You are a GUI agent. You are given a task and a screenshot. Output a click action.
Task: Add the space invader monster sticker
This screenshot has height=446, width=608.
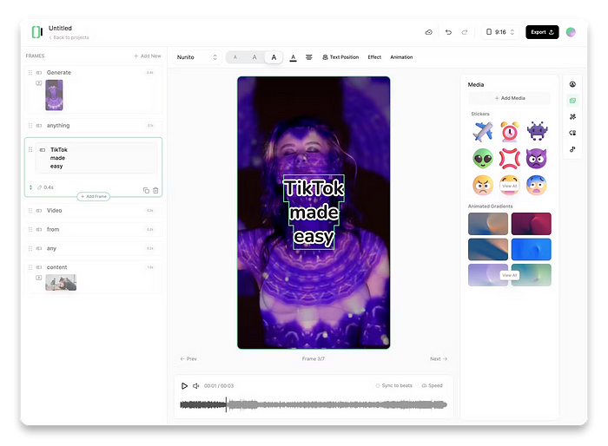pyautogui.click(x=537, y=131)
